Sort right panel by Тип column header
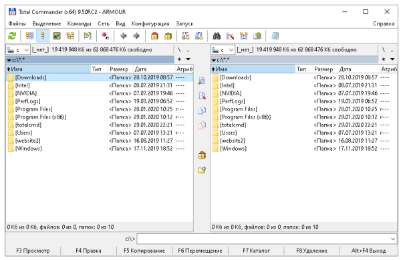The width and height of the screenshot is (401, 260). click(x=304, y=69)
